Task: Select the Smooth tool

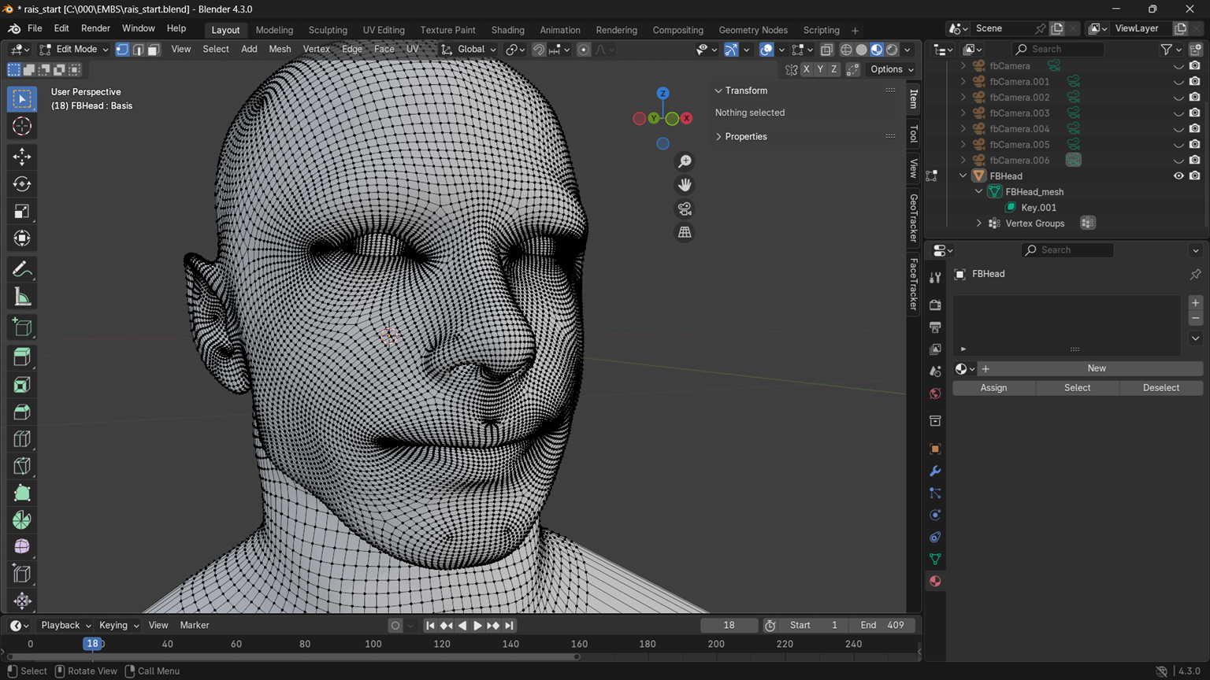Action: click(x=22, y=547)
